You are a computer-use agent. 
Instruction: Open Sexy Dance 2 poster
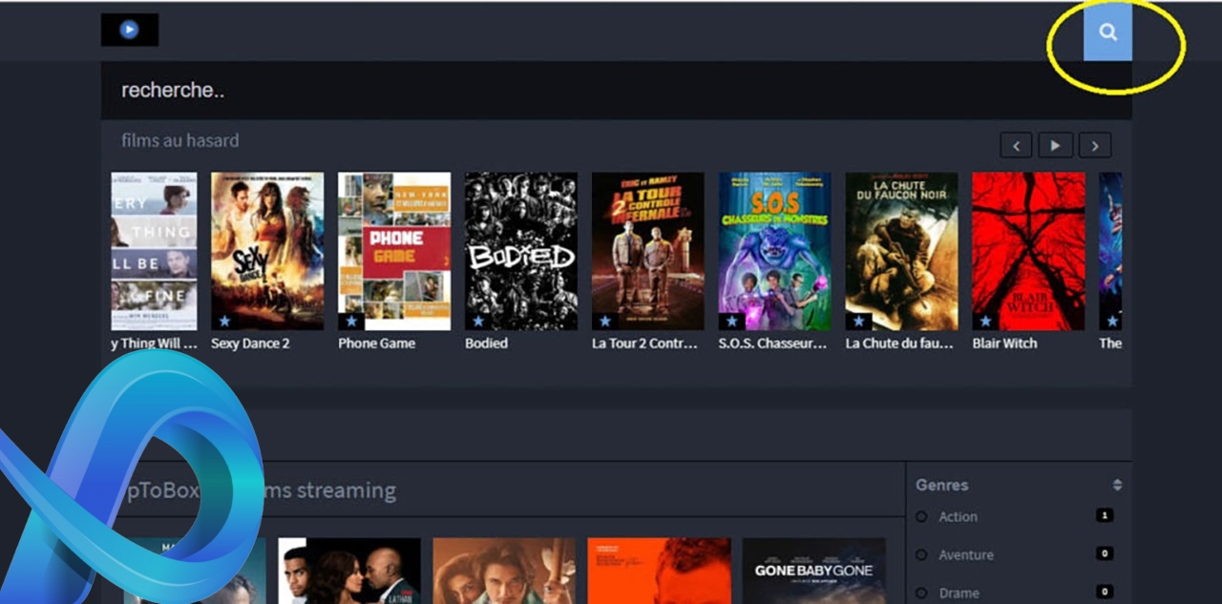267,251
